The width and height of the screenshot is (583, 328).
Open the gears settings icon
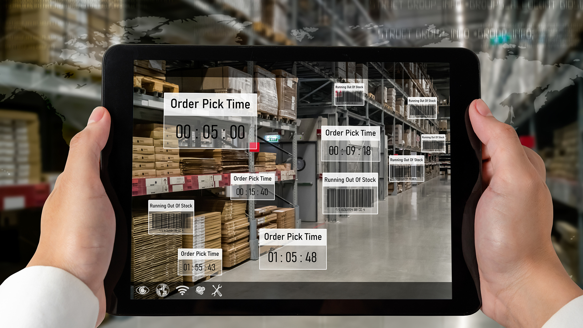click(x=200, y=290)
